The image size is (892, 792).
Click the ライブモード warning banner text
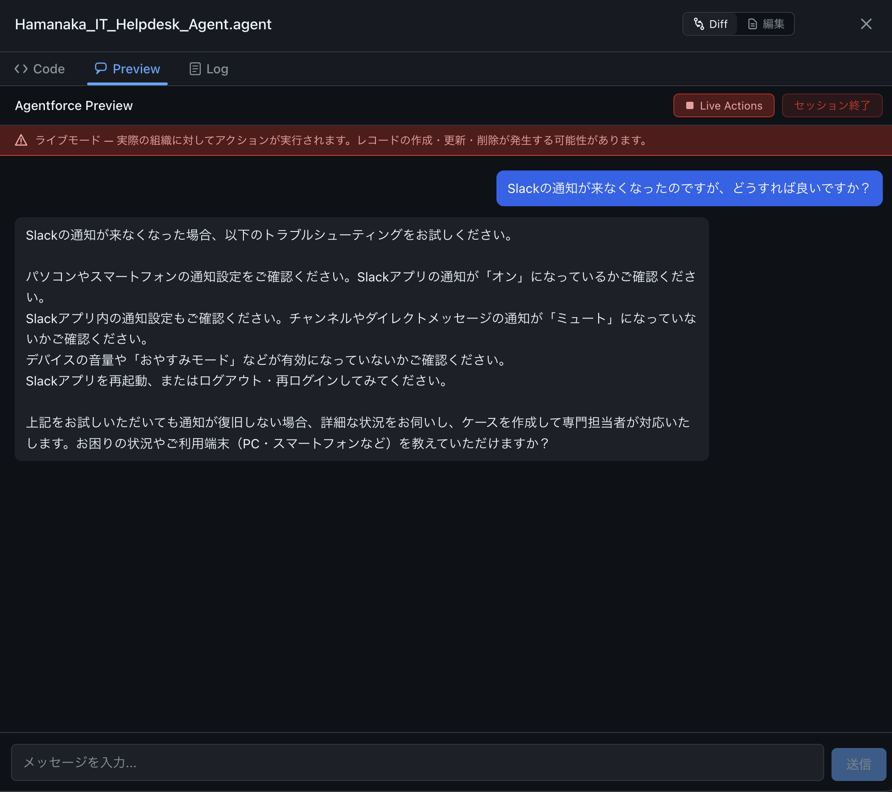[x=341, y=140]
